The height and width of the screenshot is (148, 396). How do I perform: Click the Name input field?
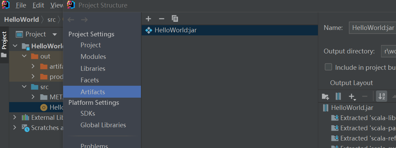click(372, 28)
